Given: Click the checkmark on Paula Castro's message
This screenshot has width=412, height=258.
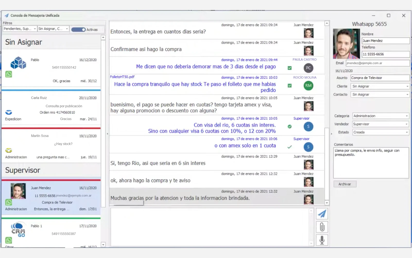Looking at the screenshot, I should [x=290, y=68].
